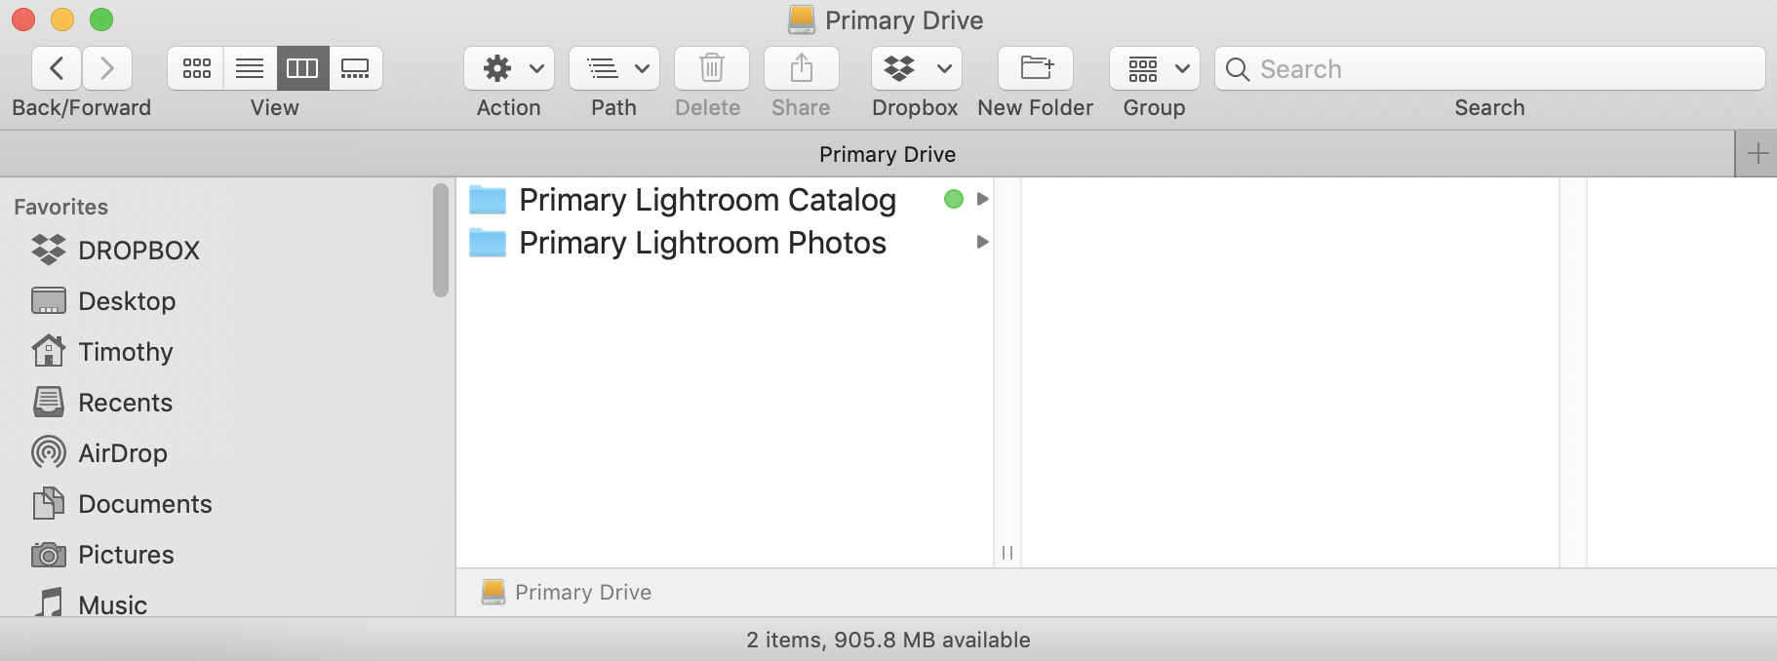Image resolution: width=1777 pixels, height=661 pixels.
Task: Close the Finder window
Action: [23, 19]
